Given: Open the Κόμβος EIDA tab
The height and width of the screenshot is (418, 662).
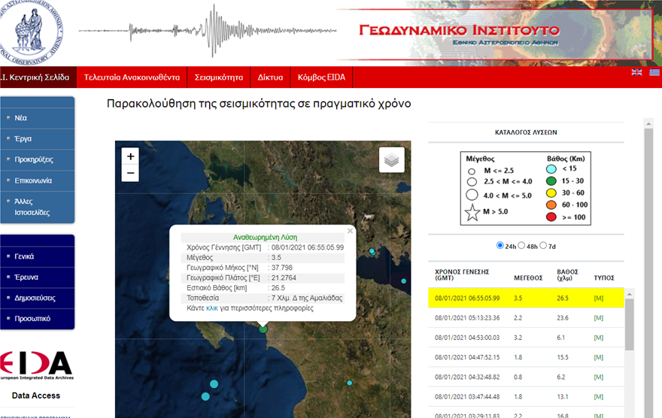Looking at the screenshot, I should click(322, 77).
